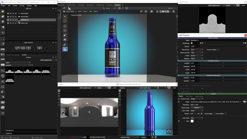Open the Color Mode Flat dropdown

click(x=197, y=118)
